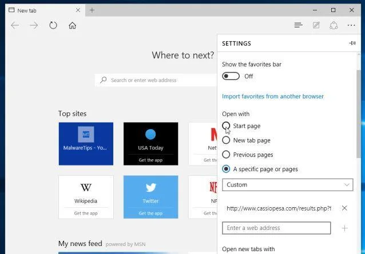Open the Make a Web Note tool
Viewport: 365px width, 254px height.
point(316,25)
